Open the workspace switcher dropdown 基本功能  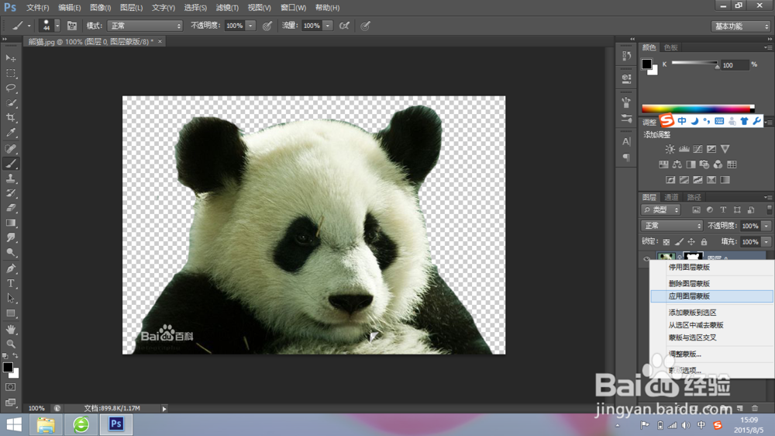pos(740,26)
